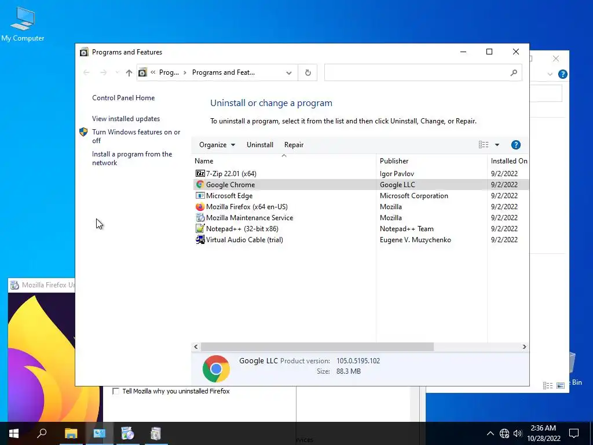Click the taskbar clock and date

point(543,433)
